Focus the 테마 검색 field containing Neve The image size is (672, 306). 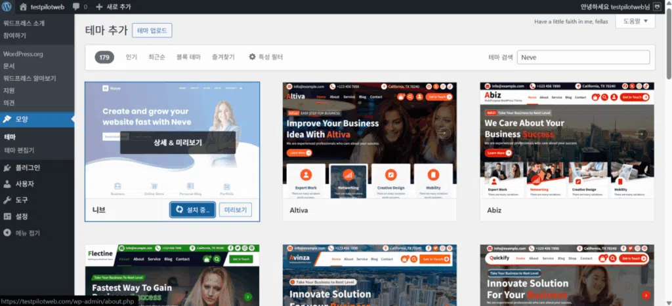[x=583, y=58]
